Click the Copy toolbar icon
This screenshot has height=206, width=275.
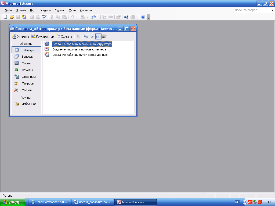[x=58, y=17]
